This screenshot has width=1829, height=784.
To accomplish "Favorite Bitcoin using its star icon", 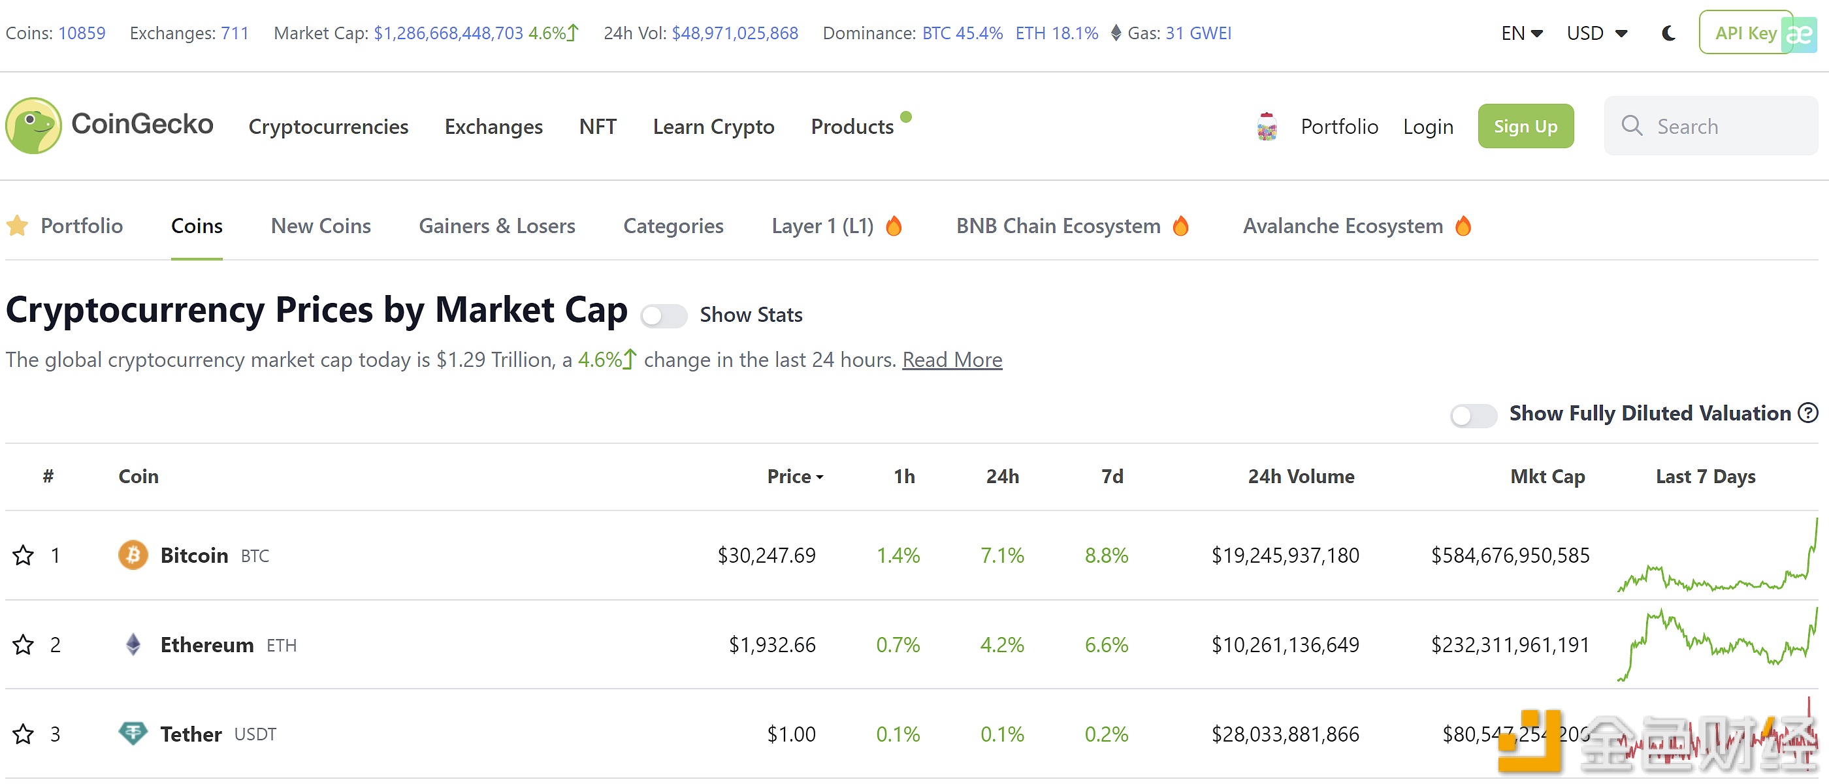I will click(x=24, y=555).
